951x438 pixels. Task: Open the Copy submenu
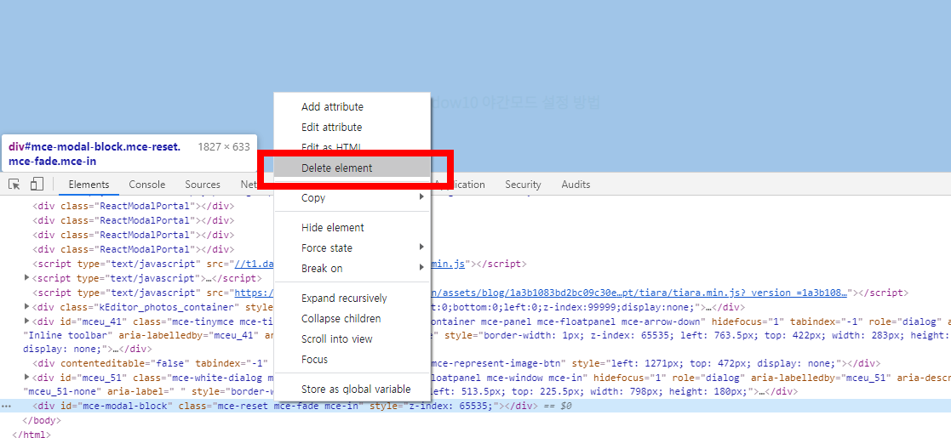[352, 198]
